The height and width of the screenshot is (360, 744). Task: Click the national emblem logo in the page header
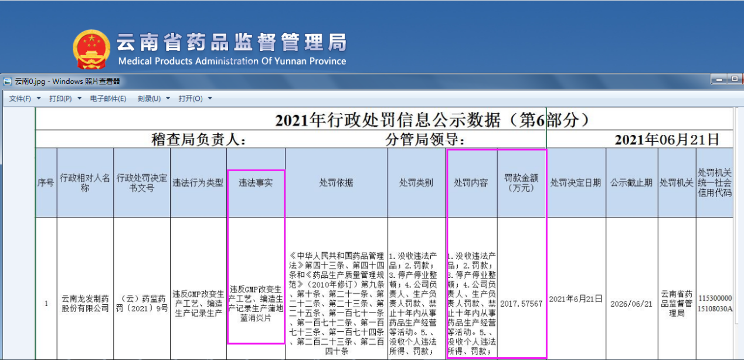coord(91,49)
